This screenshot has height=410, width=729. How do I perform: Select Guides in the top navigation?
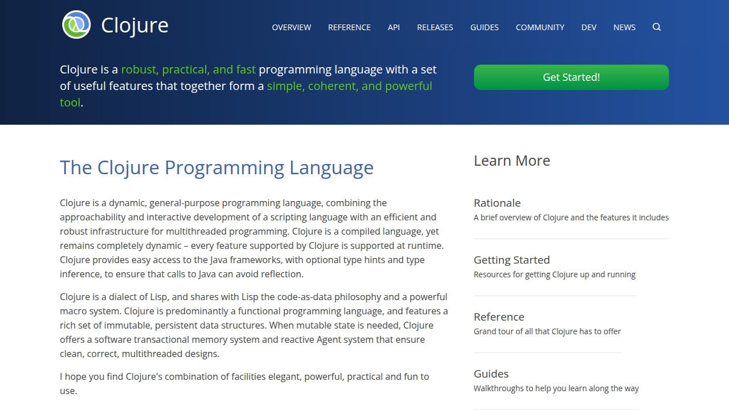tap(485, 27)
